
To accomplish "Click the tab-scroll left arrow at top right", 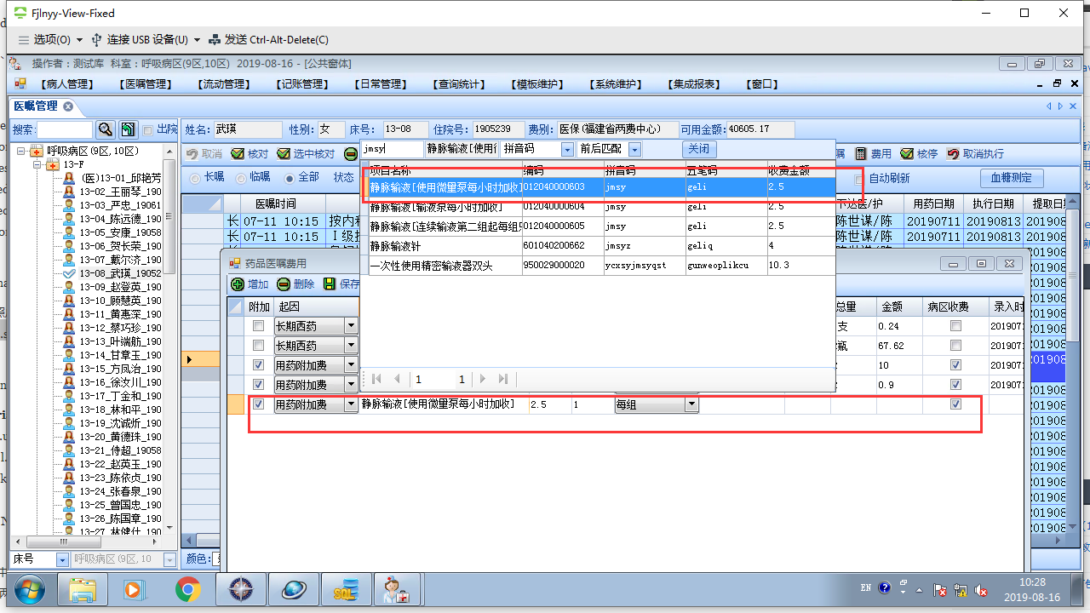I will pos(1049,106).
